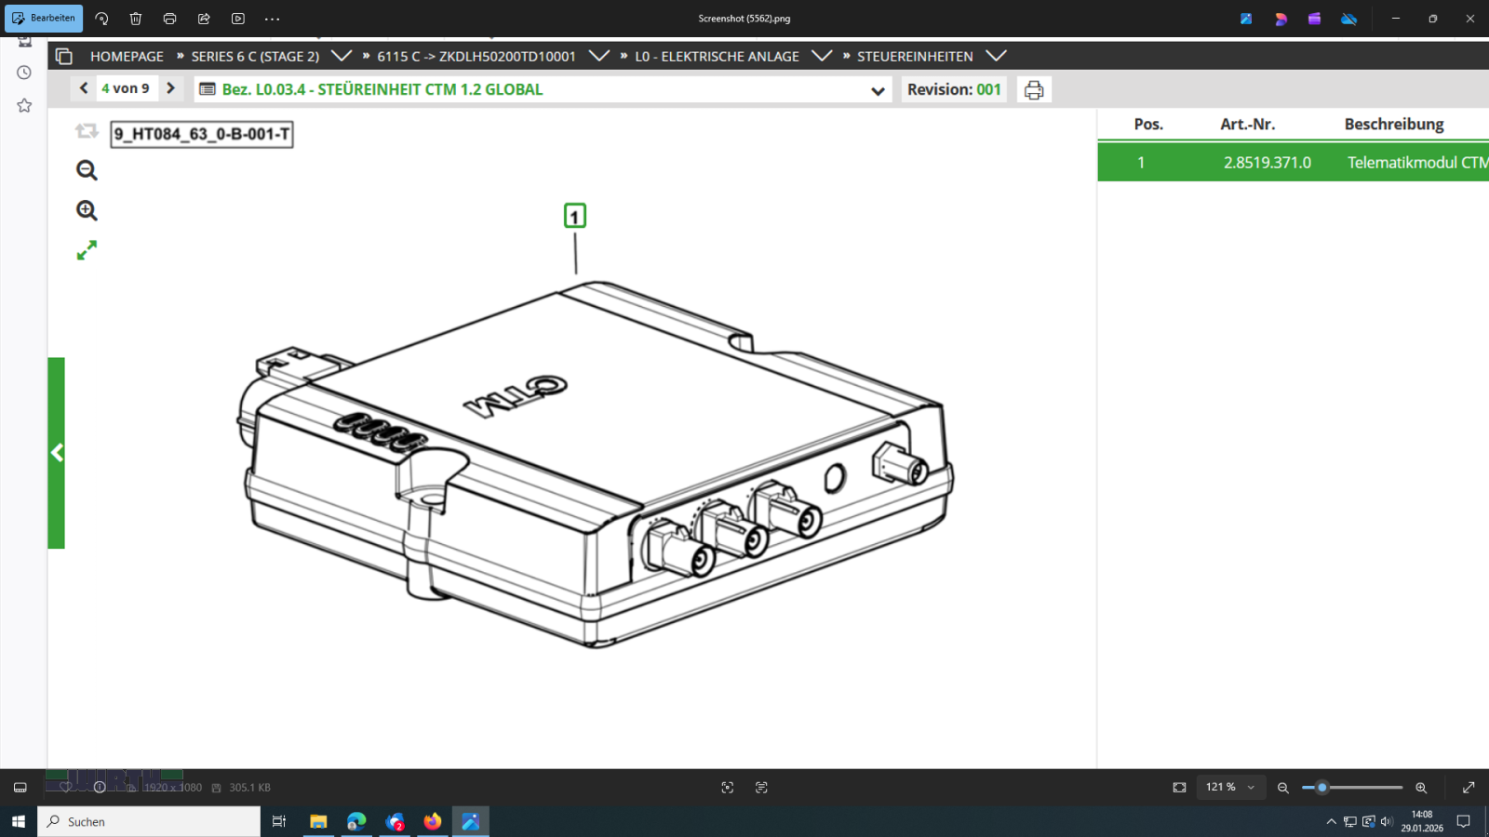
Task: Go to the next page arrow
Action: (x=170, y=88)
